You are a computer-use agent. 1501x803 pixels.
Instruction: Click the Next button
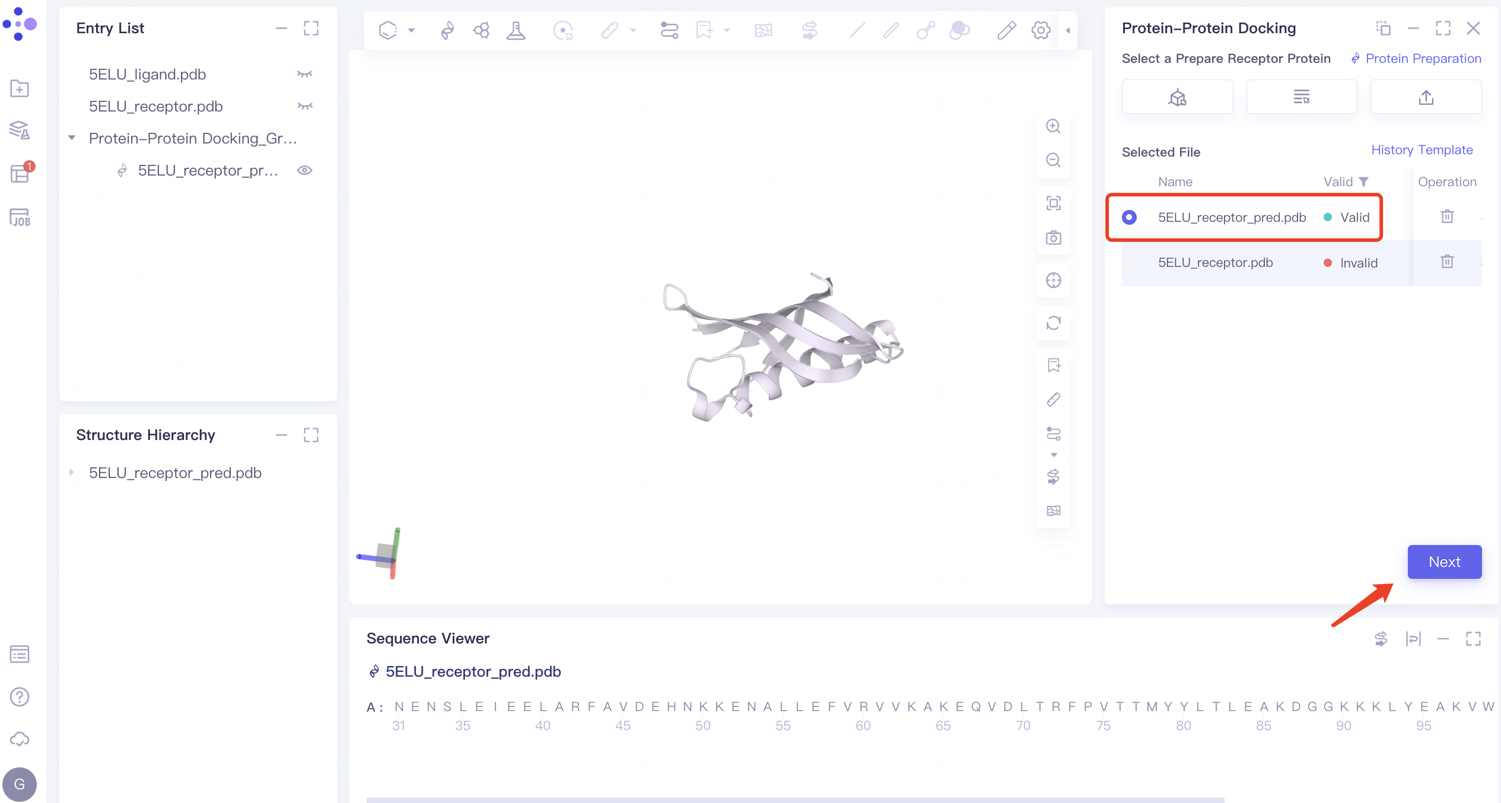(x=1445, y=562)
